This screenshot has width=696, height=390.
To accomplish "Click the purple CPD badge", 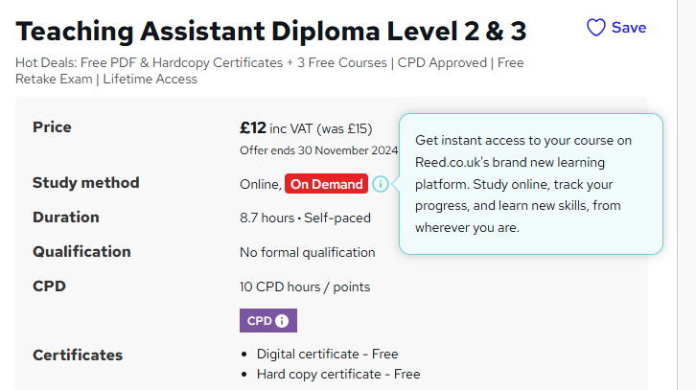I will pos(268,321).
